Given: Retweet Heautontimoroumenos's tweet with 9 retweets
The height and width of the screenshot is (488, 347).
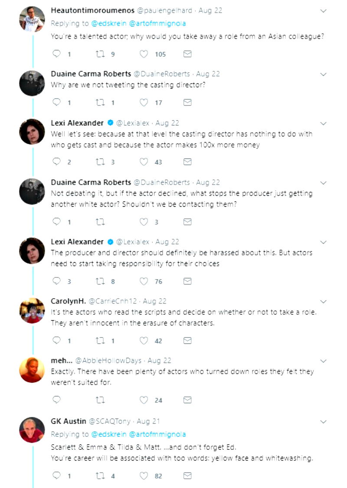Looking at the screenshot, I should [x=100, y=54].
